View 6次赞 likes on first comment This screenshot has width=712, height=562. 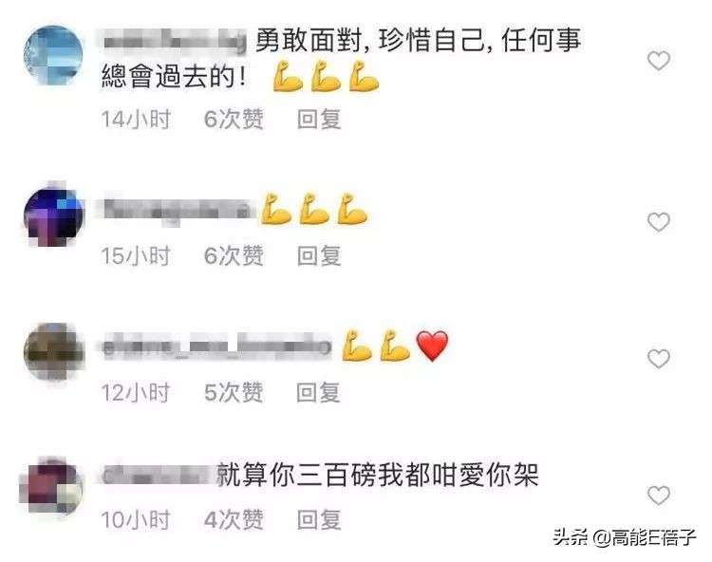tap(234, 120)
